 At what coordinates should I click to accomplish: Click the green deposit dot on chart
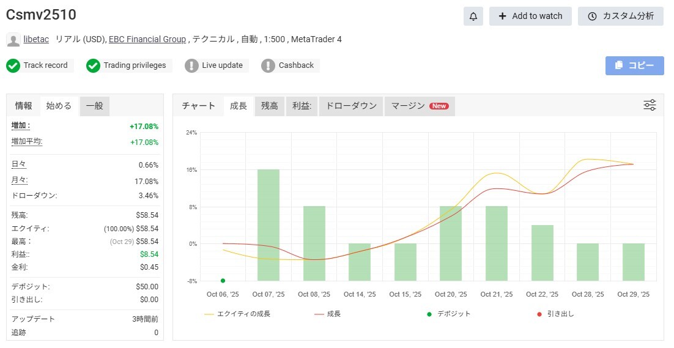pyautogui.click(x=223, y=281)
